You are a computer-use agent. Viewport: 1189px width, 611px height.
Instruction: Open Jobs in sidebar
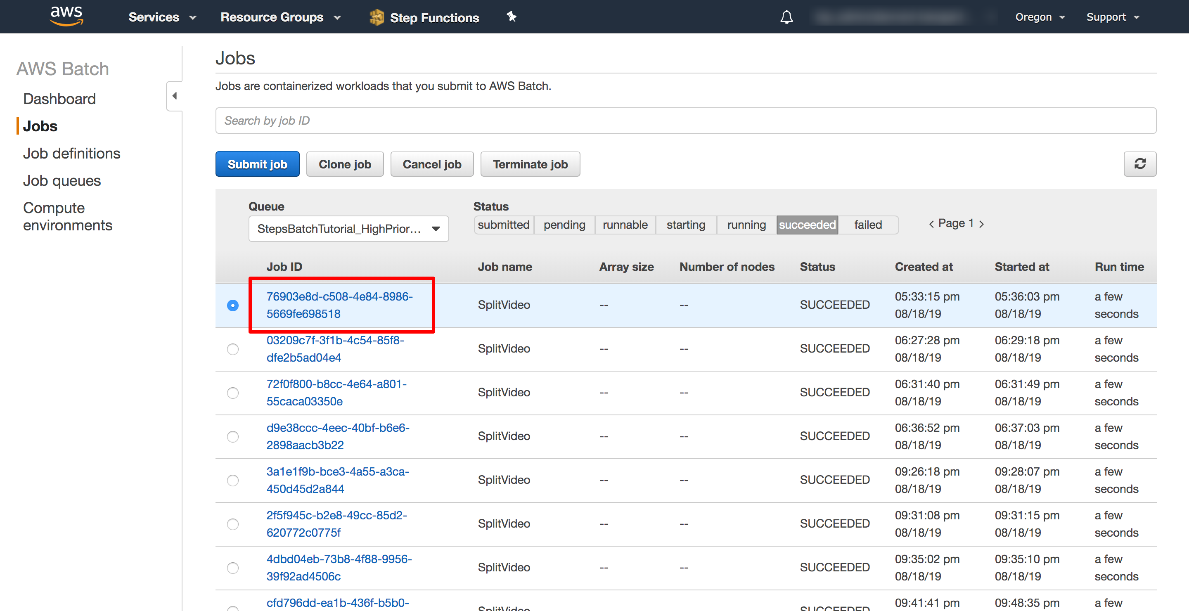(x=40, y=126)
